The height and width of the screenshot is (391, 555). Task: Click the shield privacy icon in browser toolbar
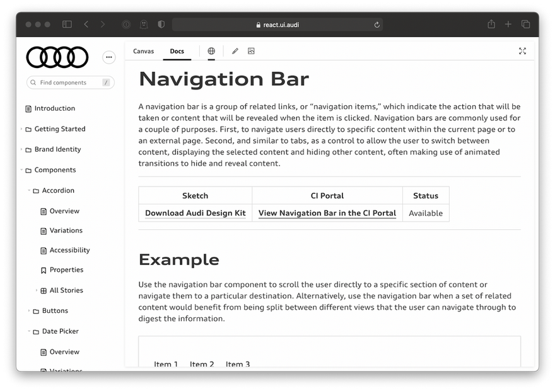(161, 25)
